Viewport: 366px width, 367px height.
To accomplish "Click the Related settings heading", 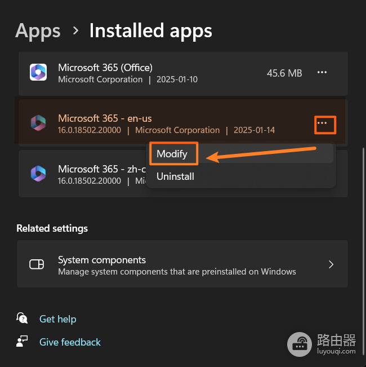I will point(52,228).
